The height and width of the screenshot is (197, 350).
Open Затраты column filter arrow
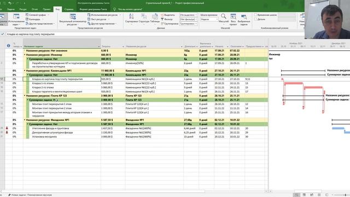(x=123, y=47)
